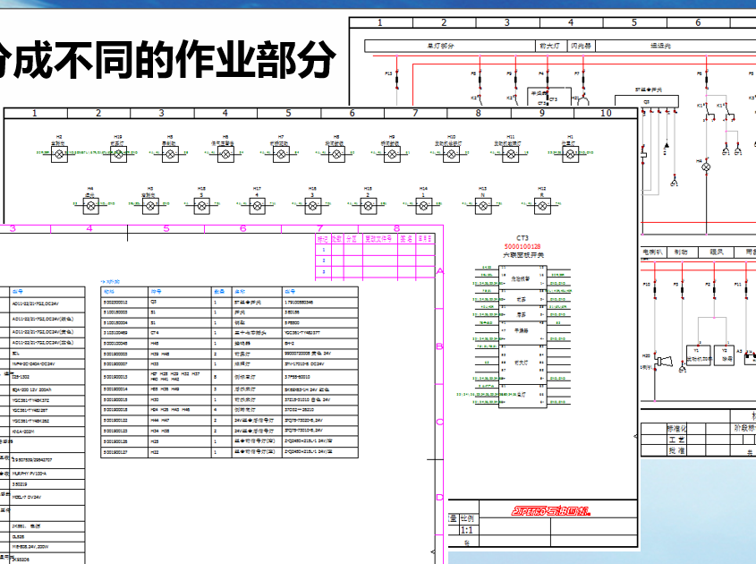This screenshot has height=564, width=756.
Task: Select the H6 indicator lamp symbol
Action: (x=225, y=154)
